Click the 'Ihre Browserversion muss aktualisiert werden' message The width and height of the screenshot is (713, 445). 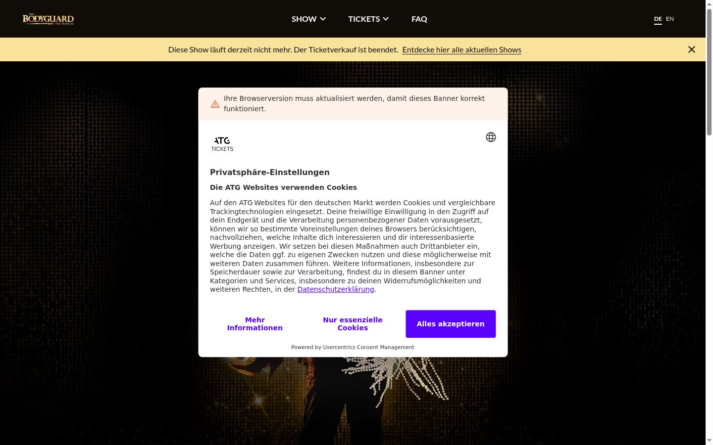point(354,103)
